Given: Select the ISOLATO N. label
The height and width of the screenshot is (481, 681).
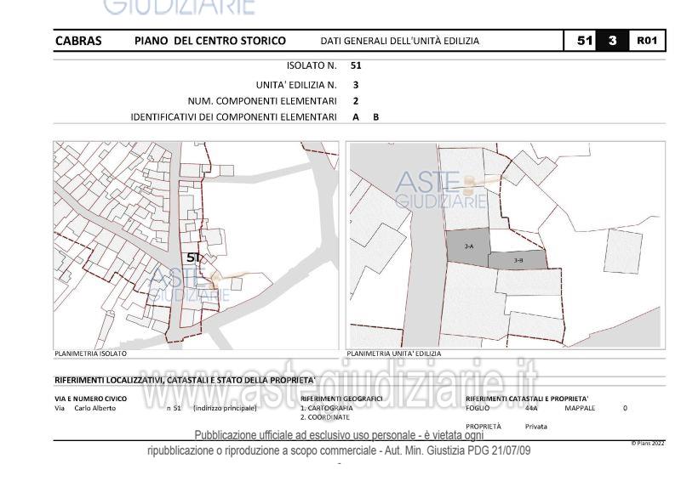Looking at the screenshot, I should [312, 65].
